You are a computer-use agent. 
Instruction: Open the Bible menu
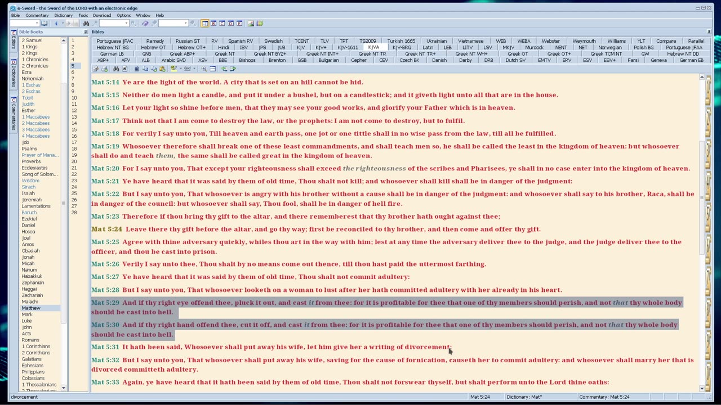click(16, 15)
